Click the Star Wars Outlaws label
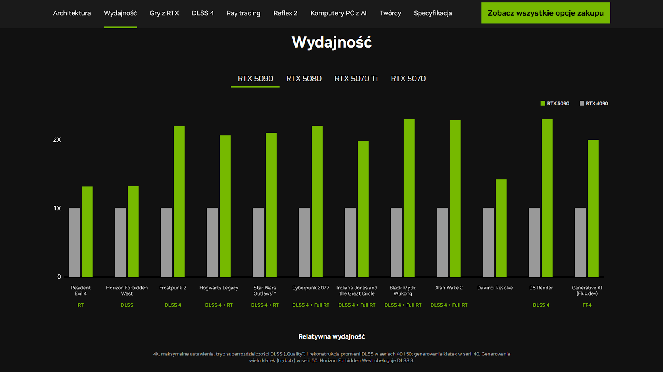The image size is (663, 372). [x=265, y=291]
